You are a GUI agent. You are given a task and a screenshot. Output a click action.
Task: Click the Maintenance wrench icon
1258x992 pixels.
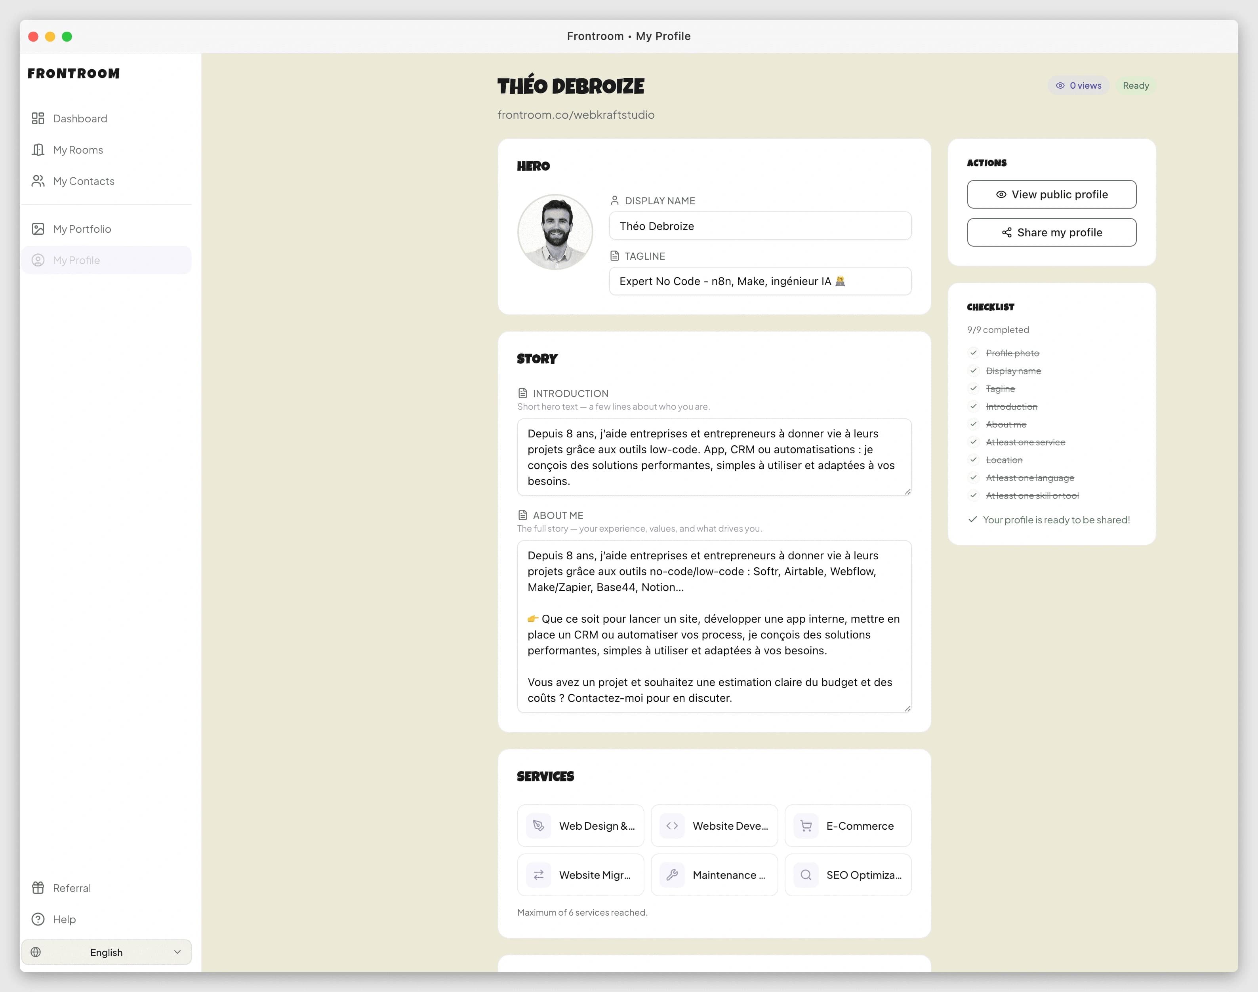672,875
